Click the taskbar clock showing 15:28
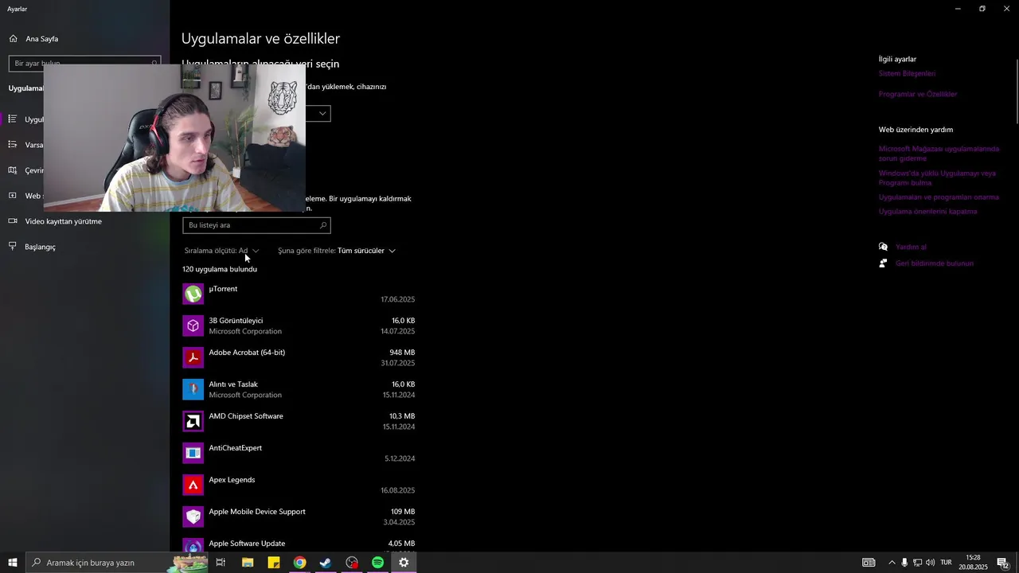The height and width of the screenshot is (573, 1019). click(x=973, y=563)
